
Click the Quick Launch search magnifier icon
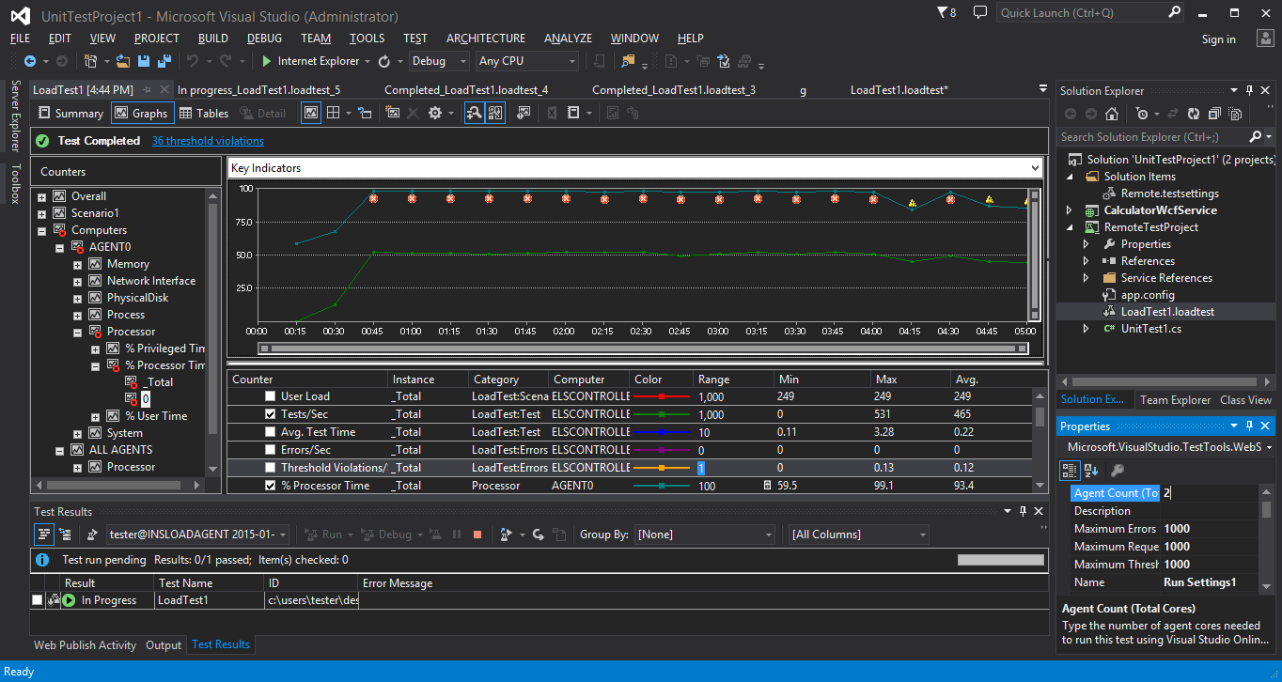pos(1175,12)
